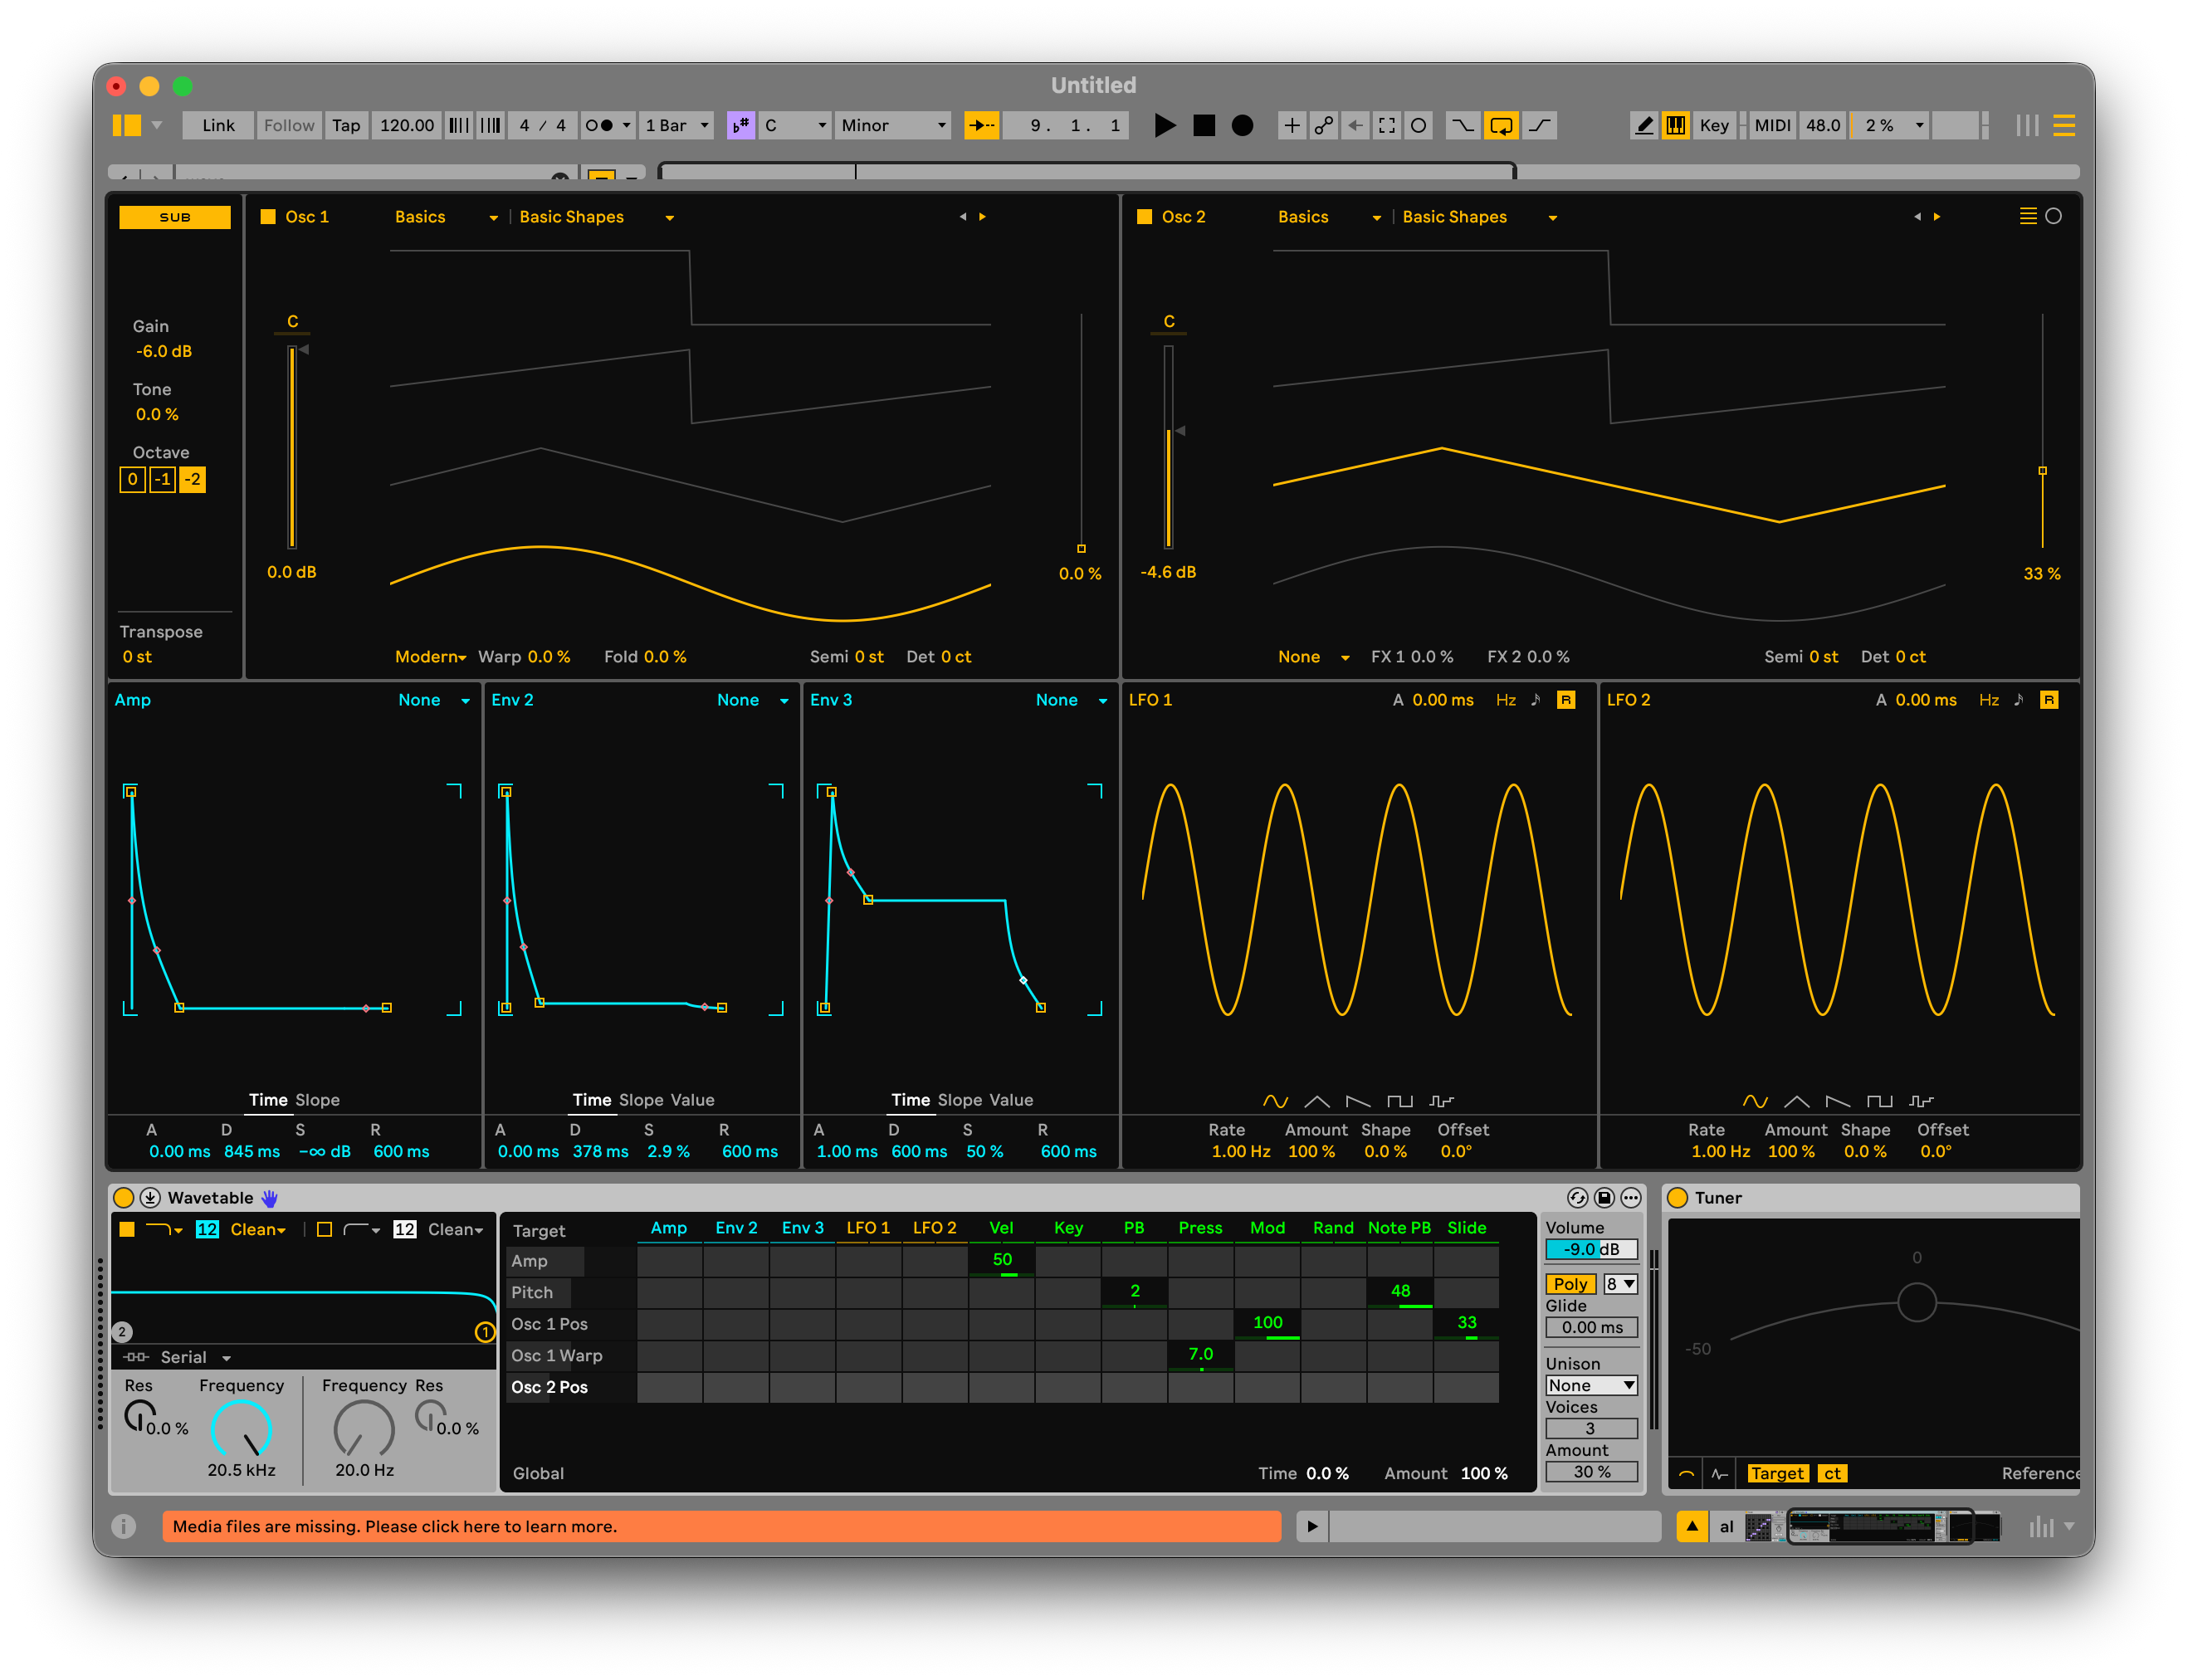Toggle the computer MIDI keyboard icon

(1675, 125)
